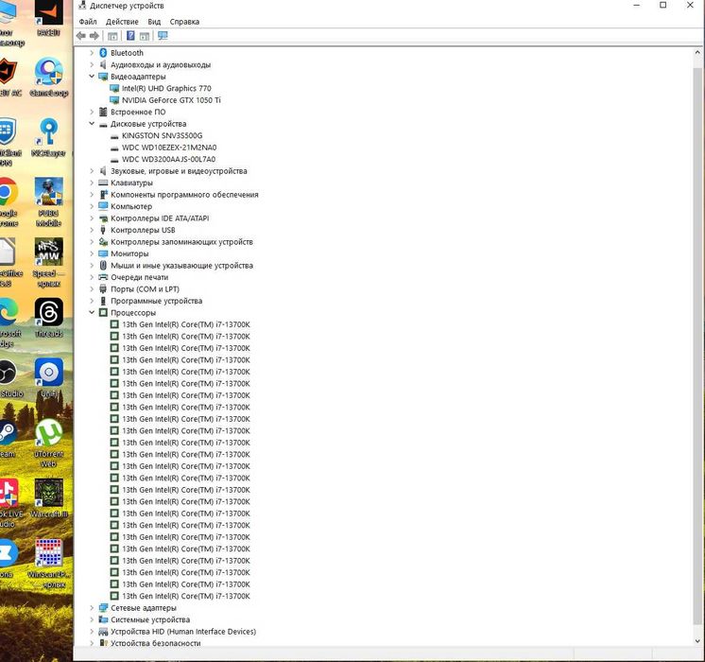This screenshot has height=662, width=705.
Task: Open NCALayer desktop shortcut
Action: [x=48, y=137]
